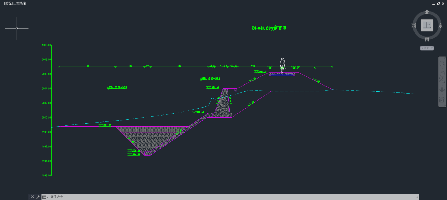Close the navigation bar

pyautogui.click(x=444, y=58)
